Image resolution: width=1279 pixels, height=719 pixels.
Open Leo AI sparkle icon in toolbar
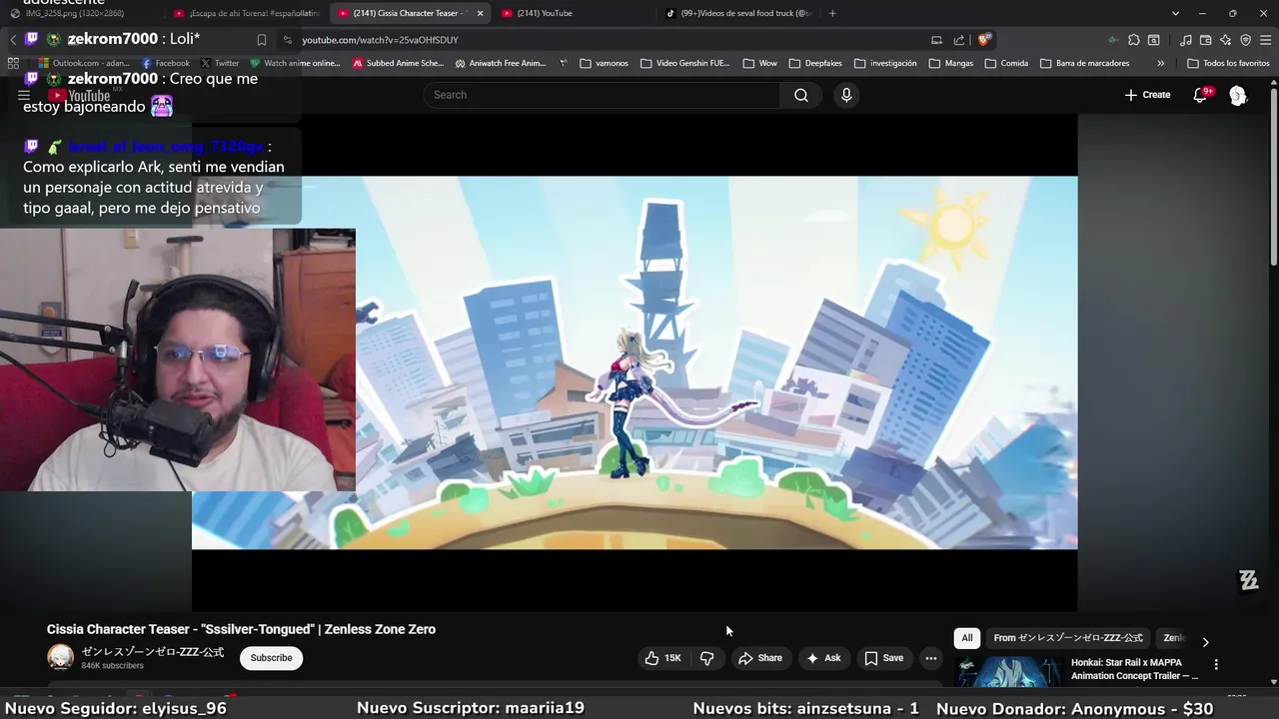(x=1226, y=40)
